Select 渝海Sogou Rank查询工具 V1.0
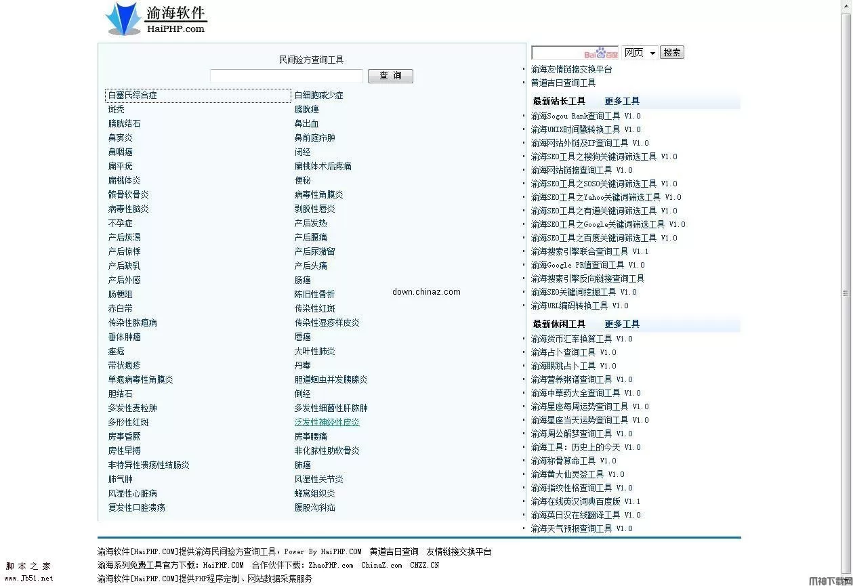Viewport: 853px width, 586px height. tap(587, 116)
